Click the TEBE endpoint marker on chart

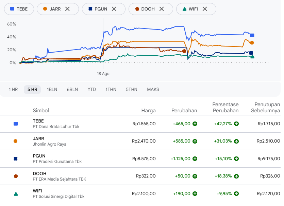click(252, 35)
